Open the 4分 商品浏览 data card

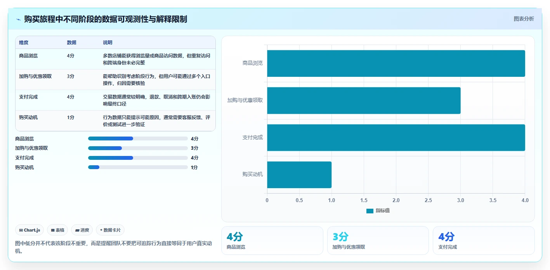point(272,241)
